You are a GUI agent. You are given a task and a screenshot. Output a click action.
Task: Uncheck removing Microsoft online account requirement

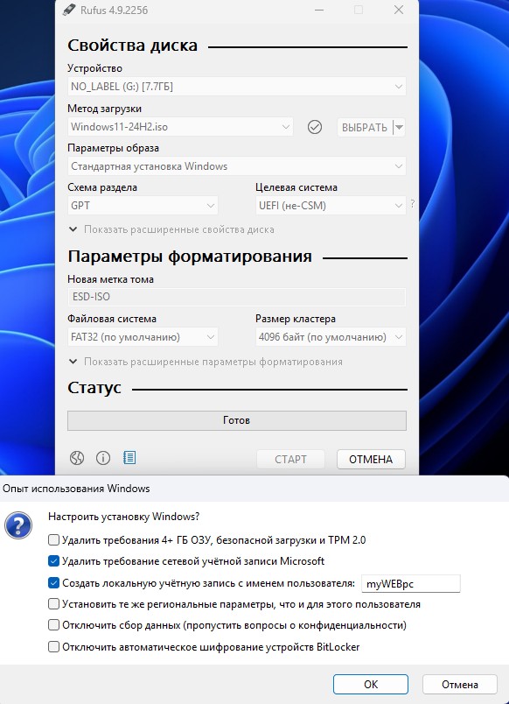tap(53, 560)
